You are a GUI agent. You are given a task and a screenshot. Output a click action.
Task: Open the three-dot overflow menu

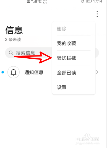pyautogui.click(x=97, y=14)
